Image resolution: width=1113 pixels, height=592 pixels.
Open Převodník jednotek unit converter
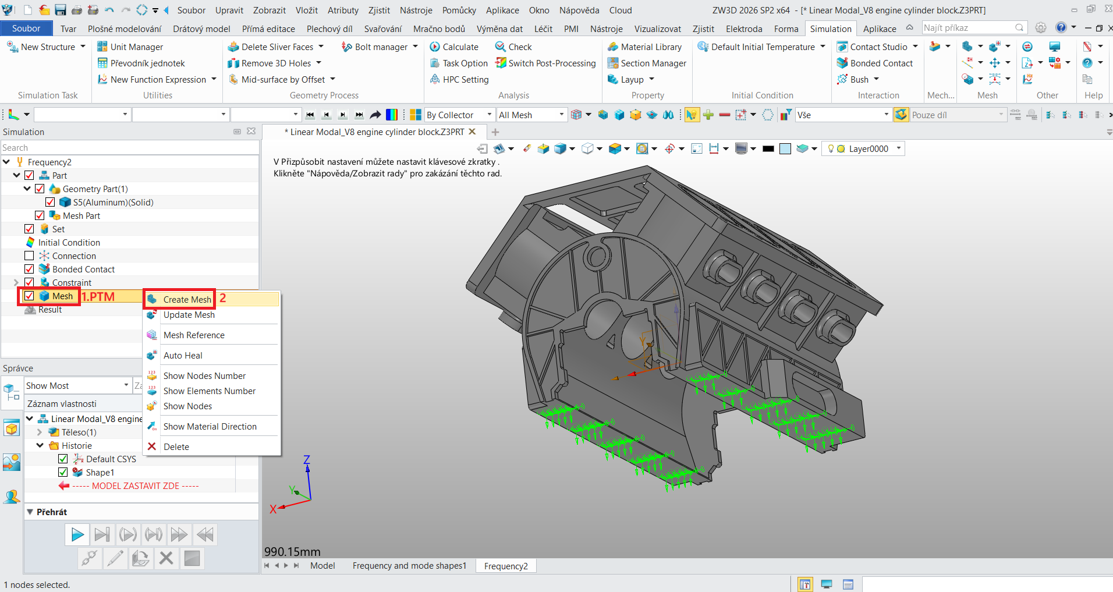click(141, 63)
